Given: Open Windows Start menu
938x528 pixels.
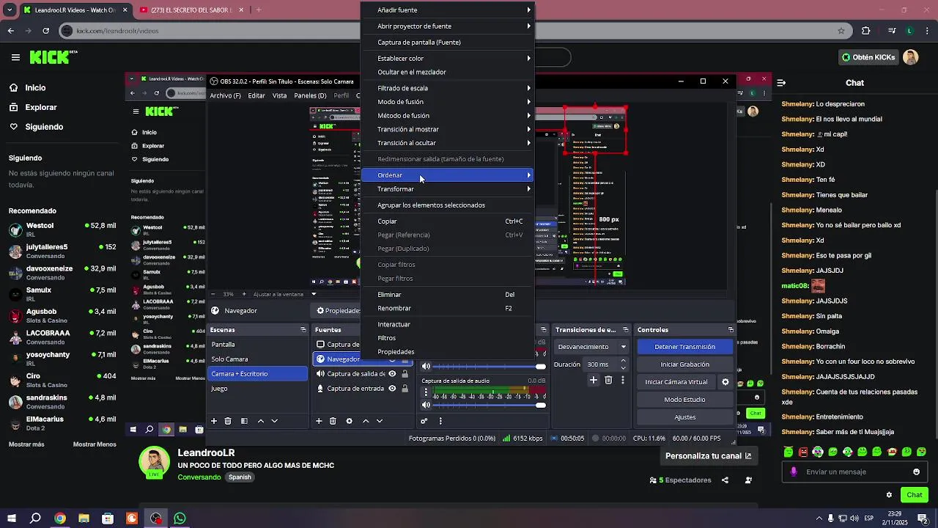Looking at the screenshot, I should click(x=11, y=518).
